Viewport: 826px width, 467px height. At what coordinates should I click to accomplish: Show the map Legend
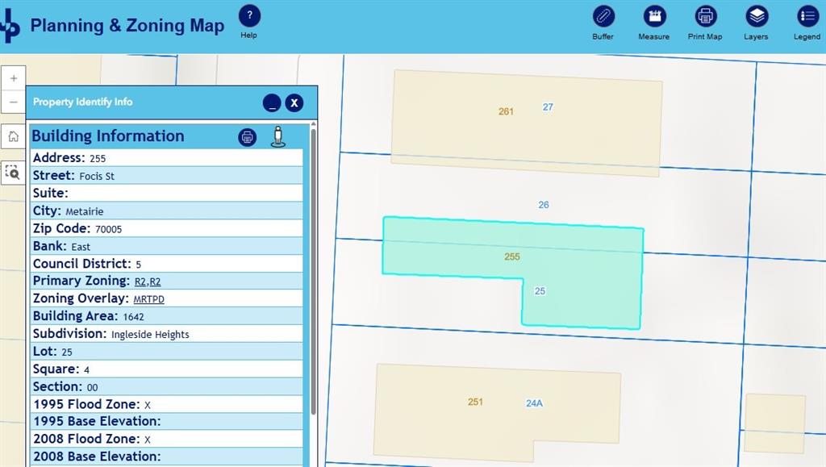point(807,17)
